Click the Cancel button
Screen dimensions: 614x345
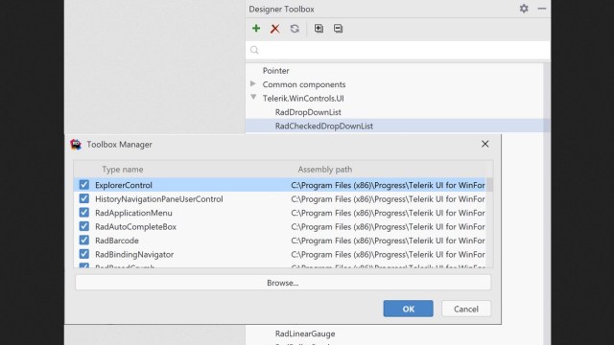click(466, 309)
